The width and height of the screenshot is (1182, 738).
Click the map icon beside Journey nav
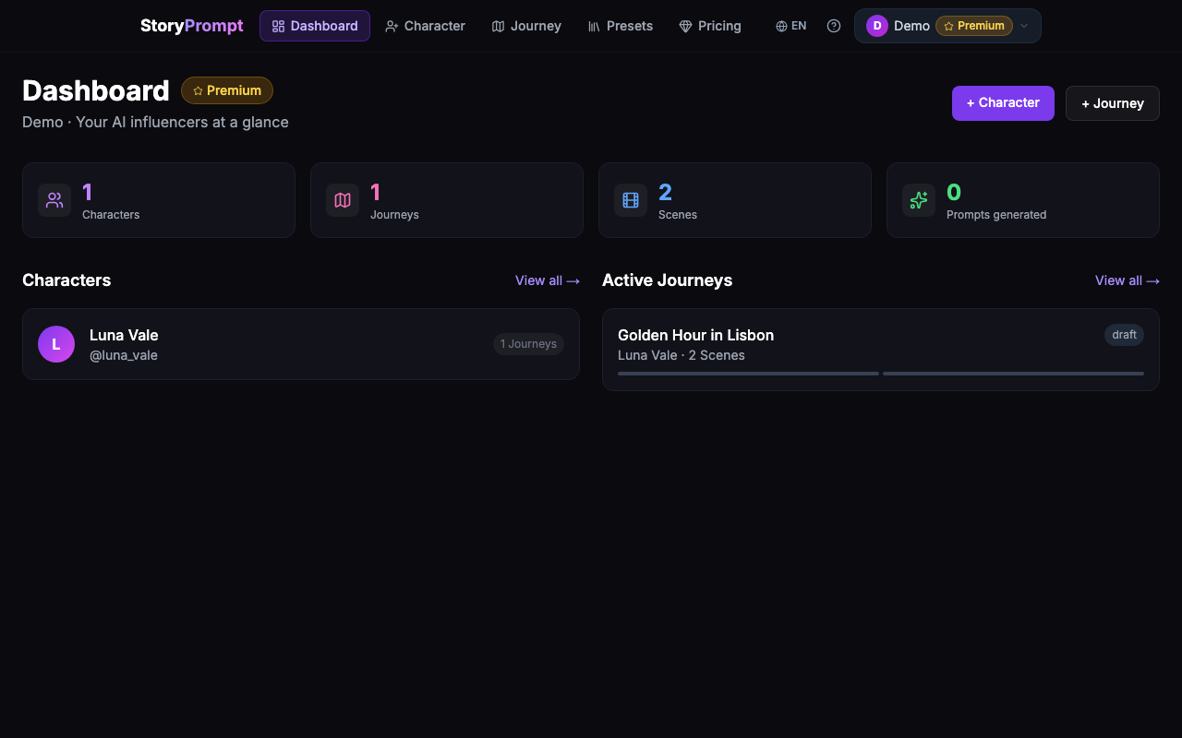pyautogui.click(x=498, y=26)
